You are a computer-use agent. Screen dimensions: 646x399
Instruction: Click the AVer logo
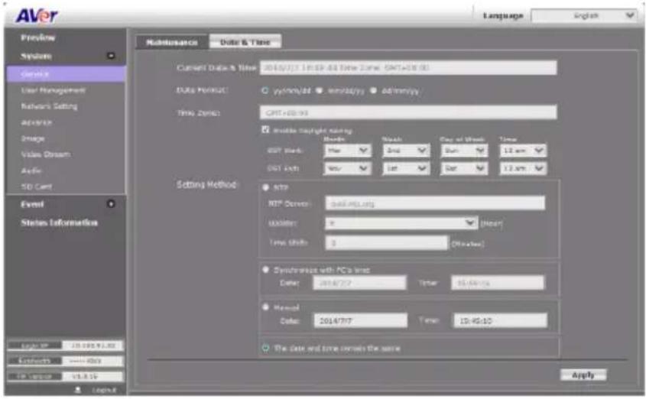pos(37,15)
